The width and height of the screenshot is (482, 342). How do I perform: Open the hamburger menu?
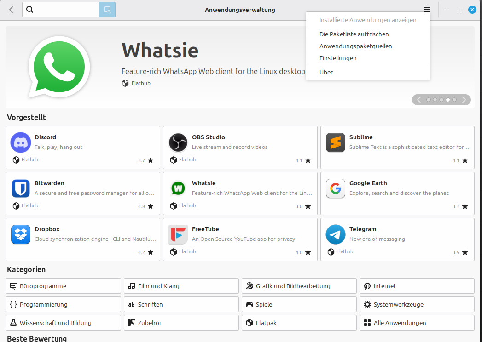[x=427, y=10]
